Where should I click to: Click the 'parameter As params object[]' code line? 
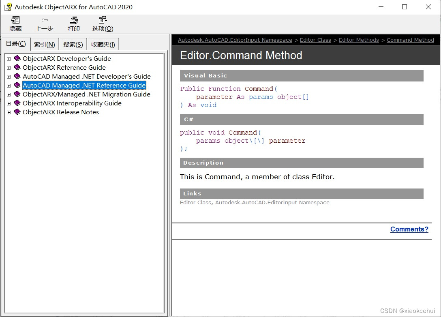click(x=253, y=97)
